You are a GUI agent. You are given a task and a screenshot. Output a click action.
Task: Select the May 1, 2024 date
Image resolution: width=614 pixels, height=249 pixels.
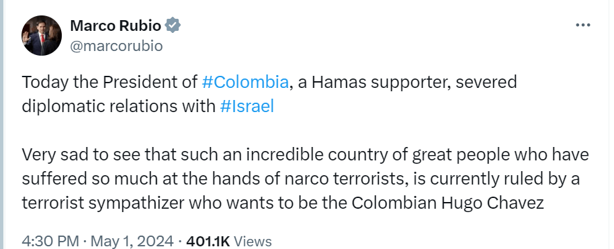[x=128, y=241]
